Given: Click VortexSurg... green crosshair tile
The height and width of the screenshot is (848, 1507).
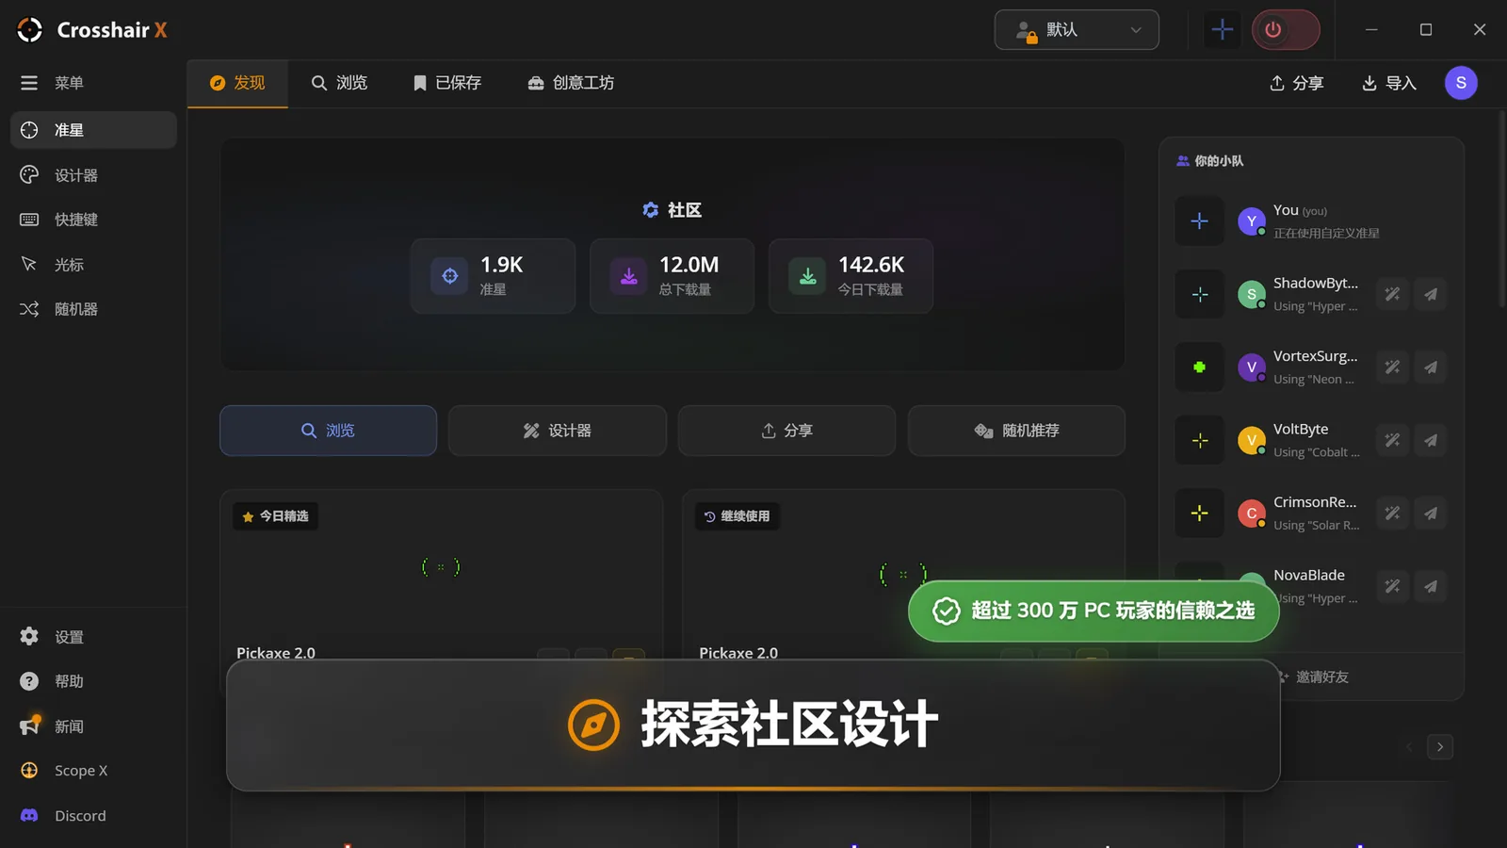Looking at the screenshot, I should click(x=1199, y=367).
